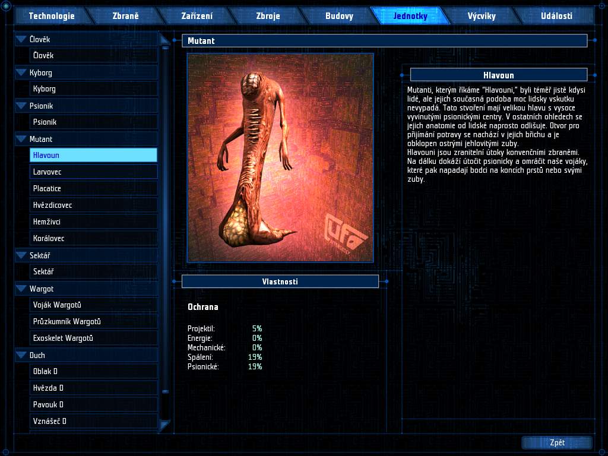The height and width of the screenshot is (456, 608).
Task: Open the Budovy tab
Action: point(339,16)
